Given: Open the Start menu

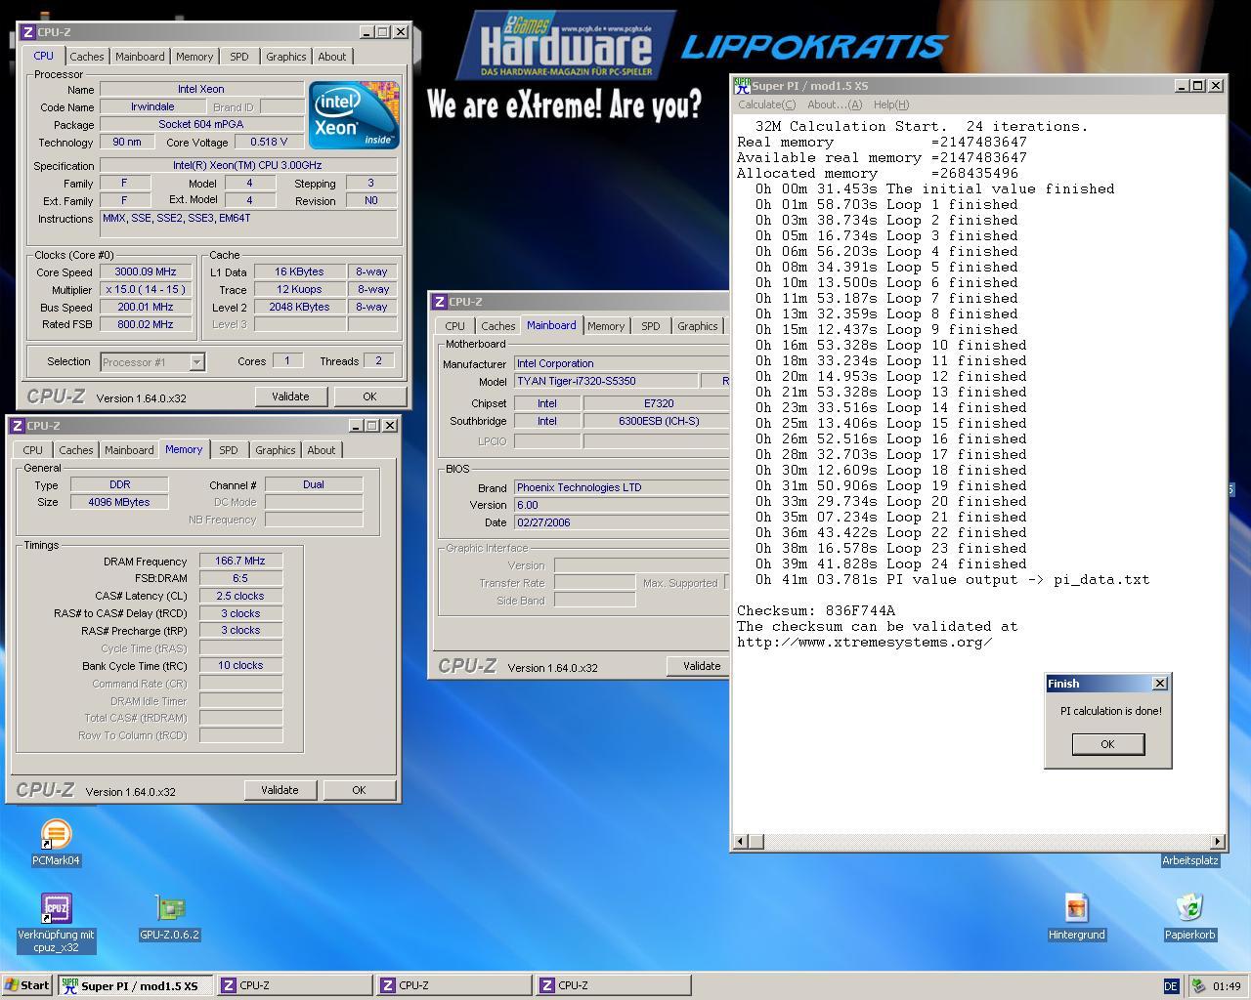Looking at the screenshot, I should click(27, 985).
